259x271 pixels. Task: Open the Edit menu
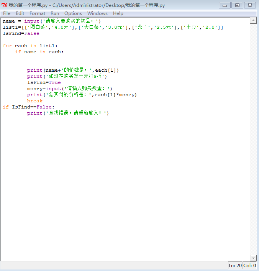click(x=20, y=13)
